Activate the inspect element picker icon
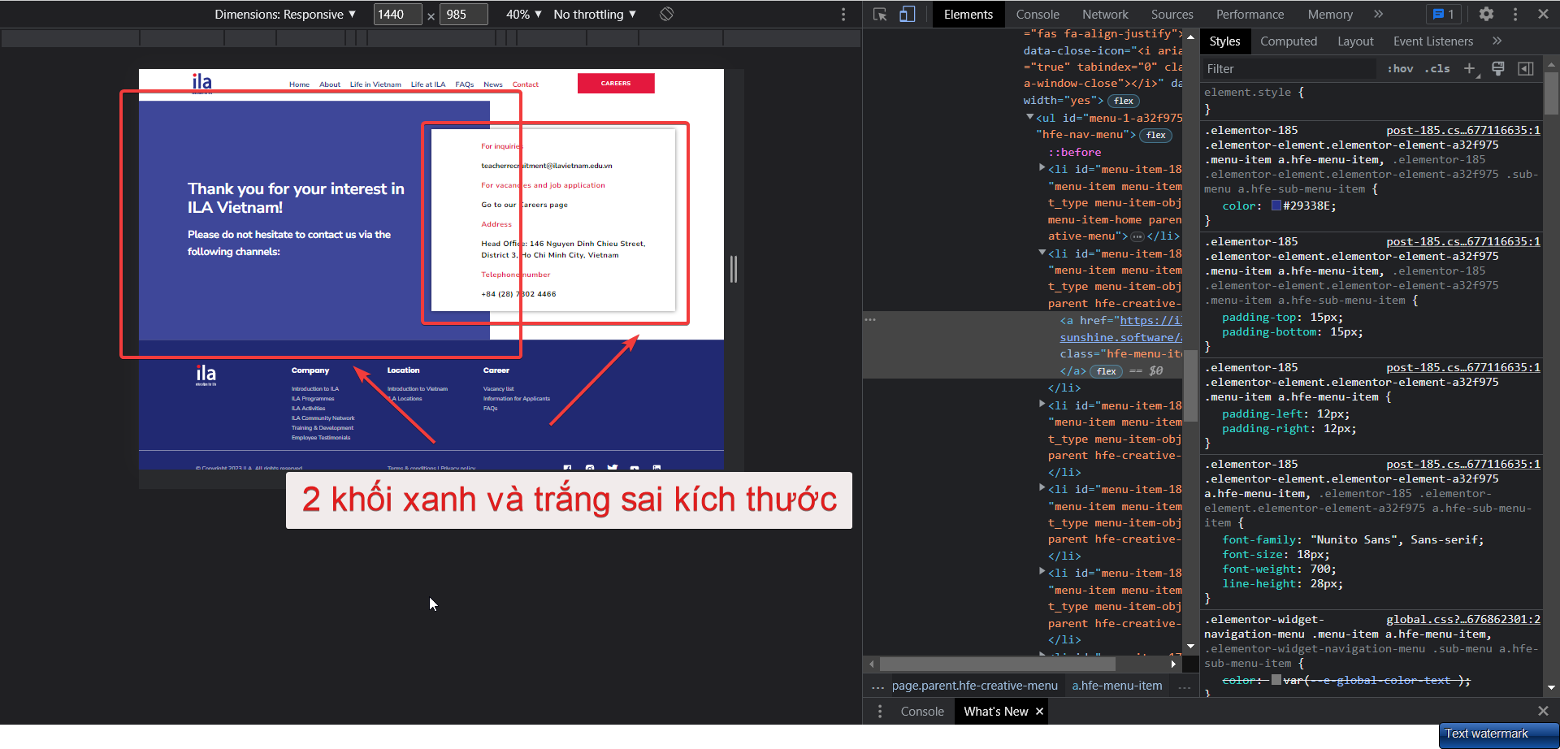 (x=880, y=15)
